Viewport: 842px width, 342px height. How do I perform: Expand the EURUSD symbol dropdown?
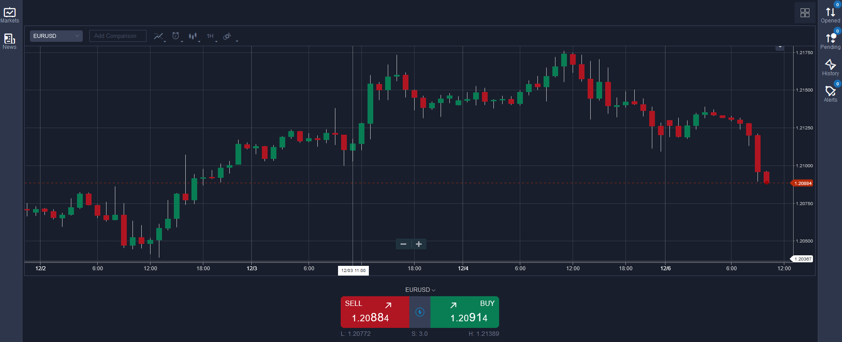56,36
